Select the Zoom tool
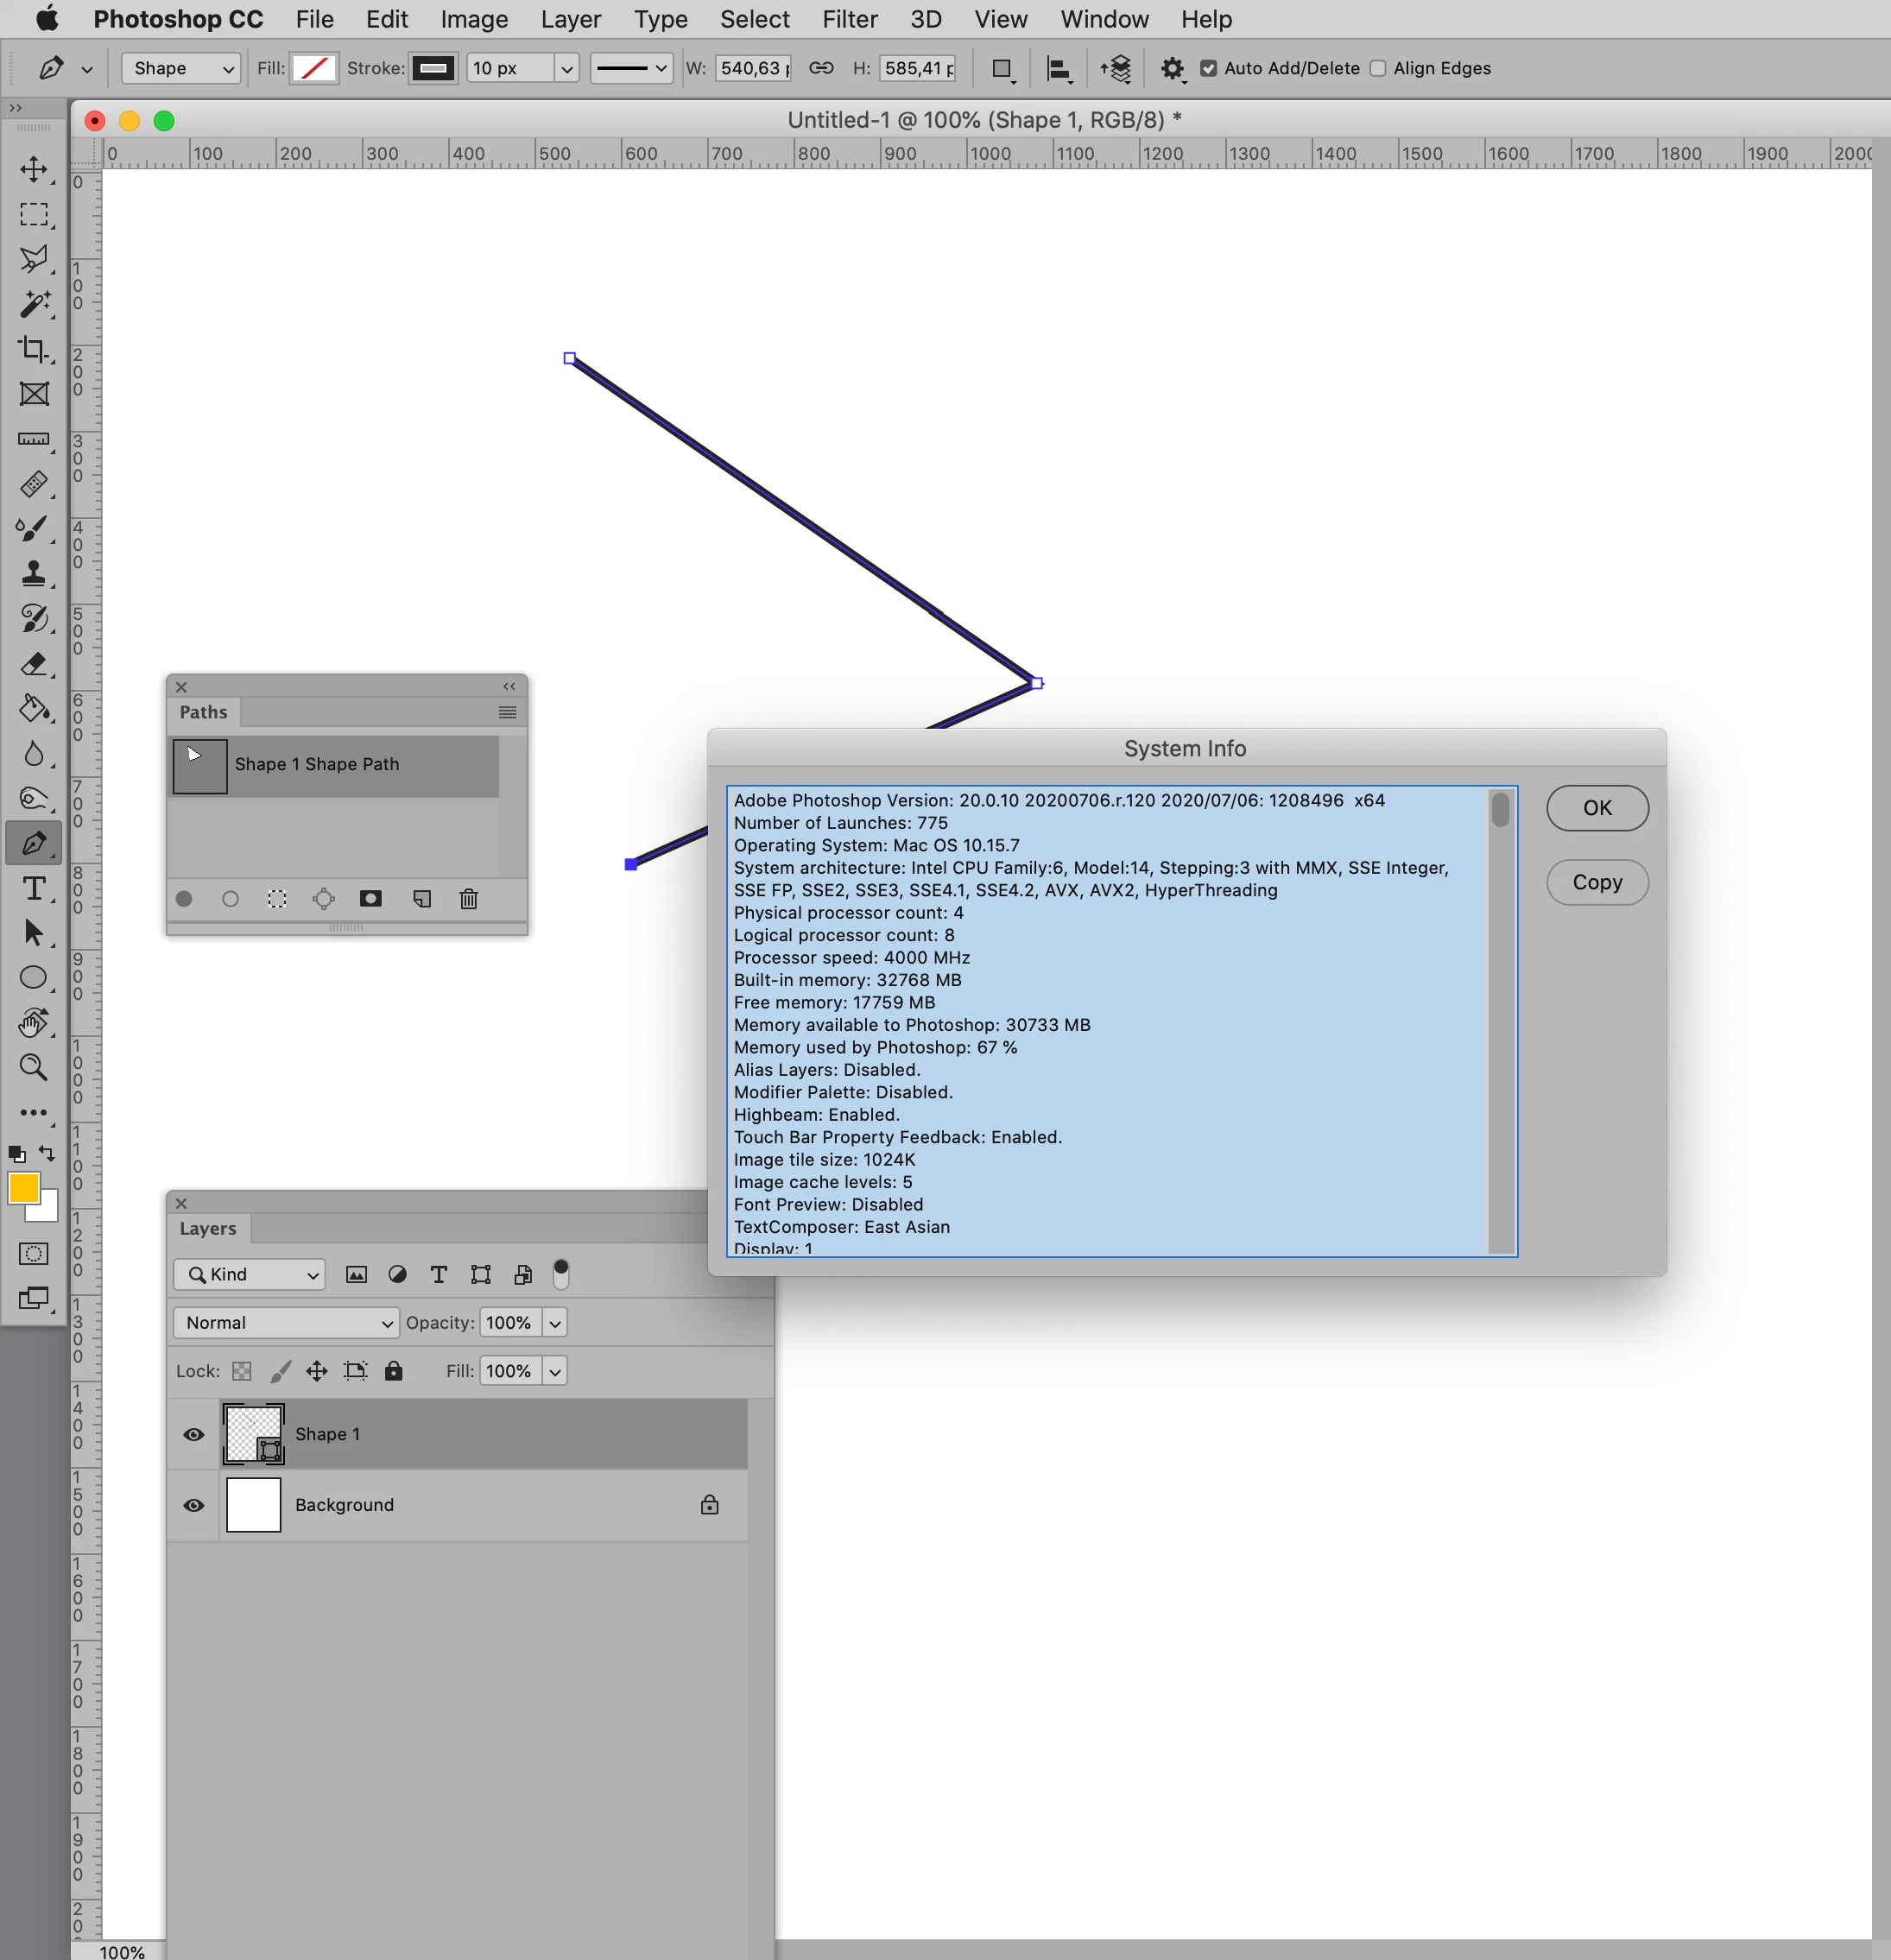The height and width of the screenshot is (1960, 1891). click(34, 1068)
